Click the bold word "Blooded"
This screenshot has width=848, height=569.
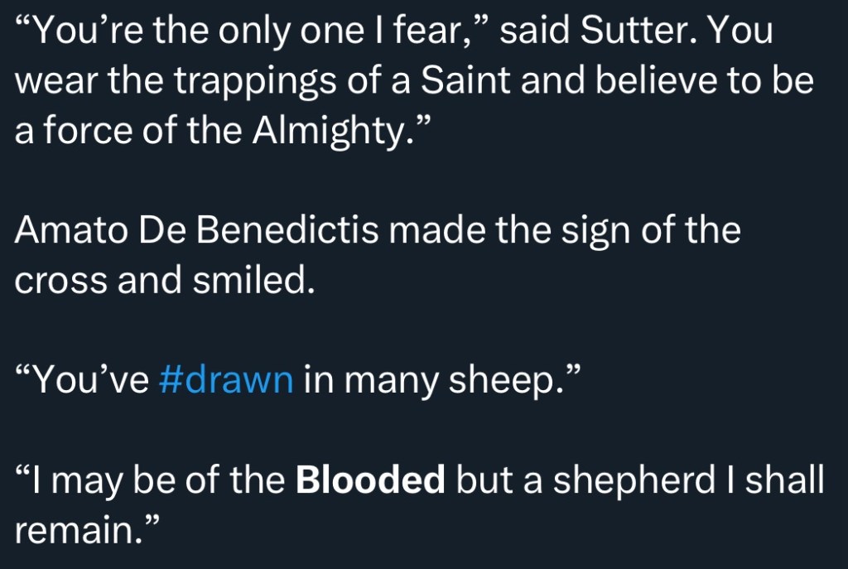click(x=370, y=481)
